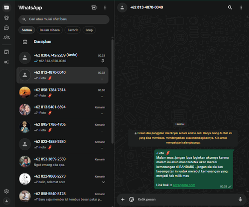Click the sunset profile photo of +62 858-1284-7814
The width and height of the screenshot is (249, 207).
coord(25,93)
